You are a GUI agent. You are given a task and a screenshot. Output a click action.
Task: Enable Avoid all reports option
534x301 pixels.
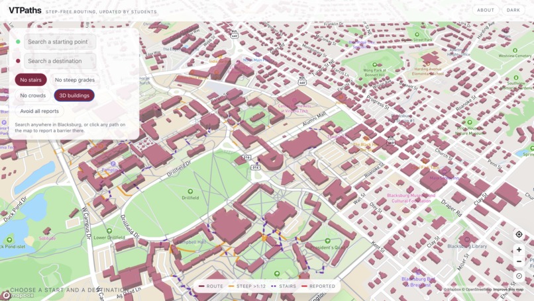click(40, 111)
